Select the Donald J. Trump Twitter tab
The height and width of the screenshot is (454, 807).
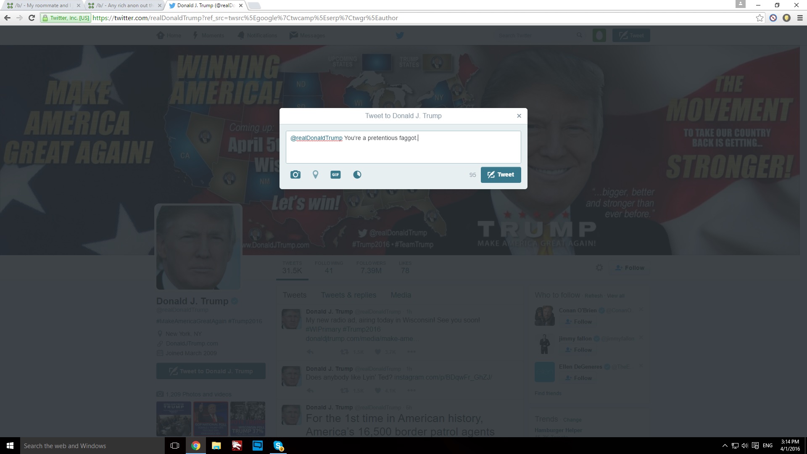click(205, 5)
